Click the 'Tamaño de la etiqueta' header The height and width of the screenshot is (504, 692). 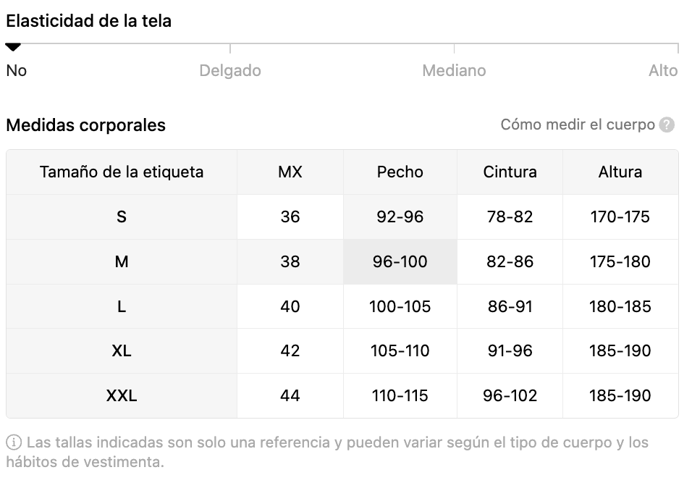click(x=122, y=172)
